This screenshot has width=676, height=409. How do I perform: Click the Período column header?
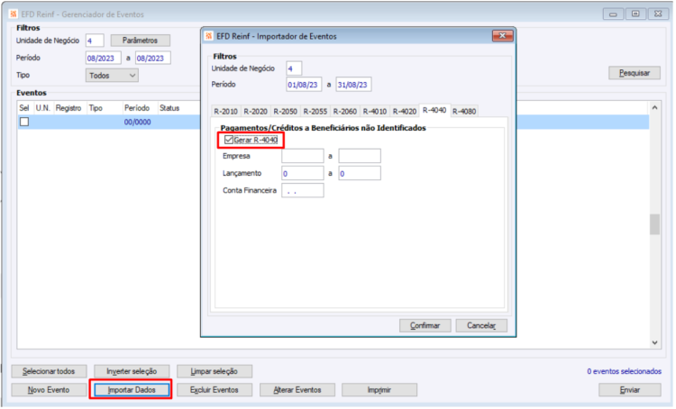[137, 108]
